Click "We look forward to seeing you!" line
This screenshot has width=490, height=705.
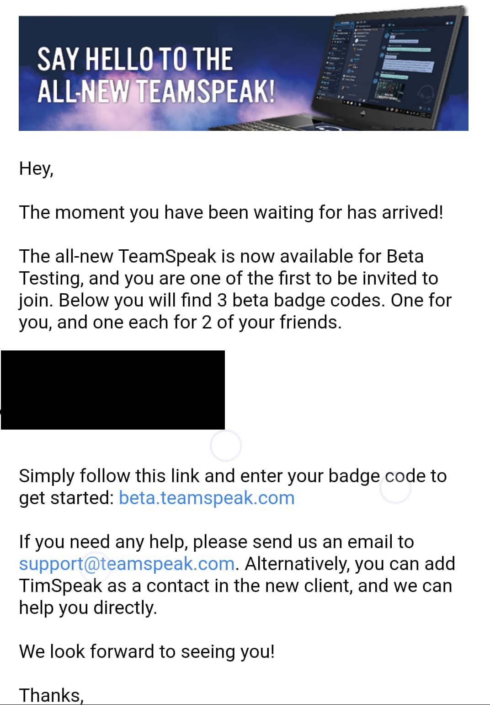click(x=147, y=651)
